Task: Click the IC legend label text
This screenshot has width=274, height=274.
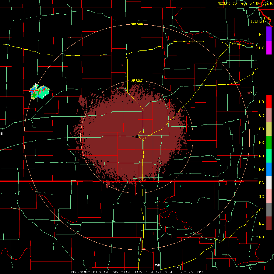Action: (261, 197)
